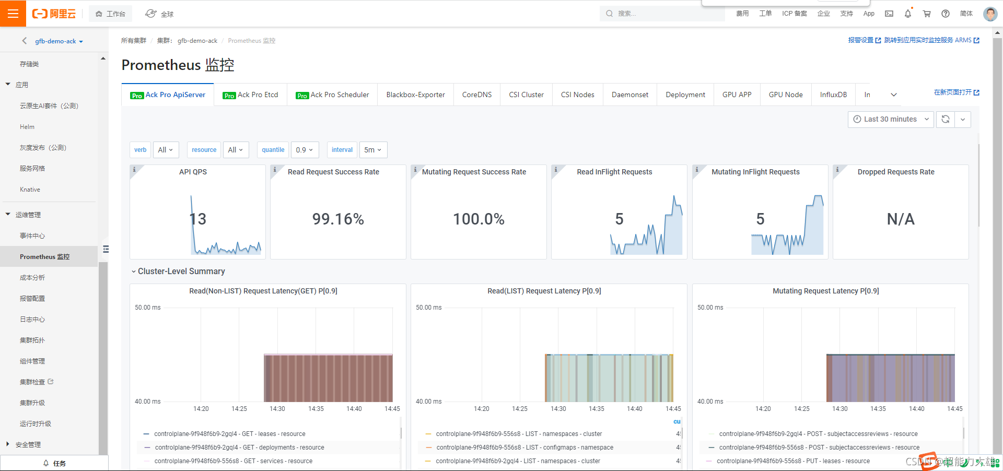The height and width of the screenshot is (471, 1003).
Task: Open Helm in the sidebar
Action: [27, 127]
